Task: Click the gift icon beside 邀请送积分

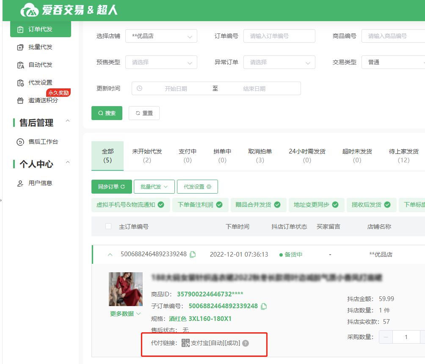Action: pos(20,101)
